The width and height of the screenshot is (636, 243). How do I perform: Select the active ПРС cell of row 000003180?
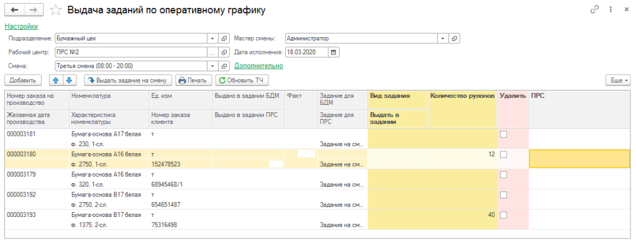pyautogui.click(x=580, y=159)
